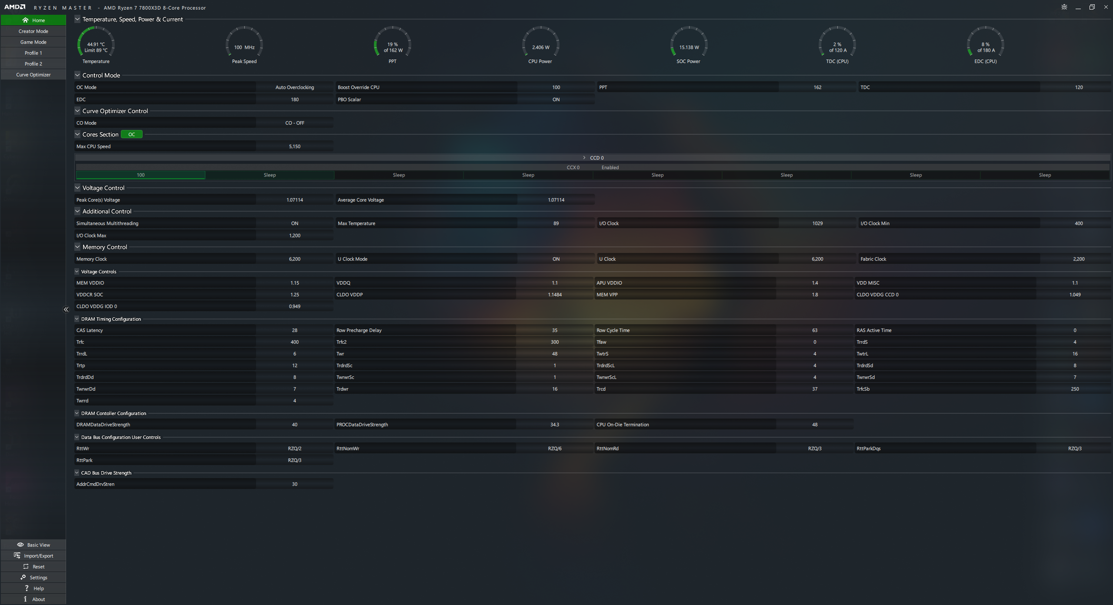Click Reset icon in sidebar
The height and width of the screenshot is (605, 1113).
[x=25, y=566]
